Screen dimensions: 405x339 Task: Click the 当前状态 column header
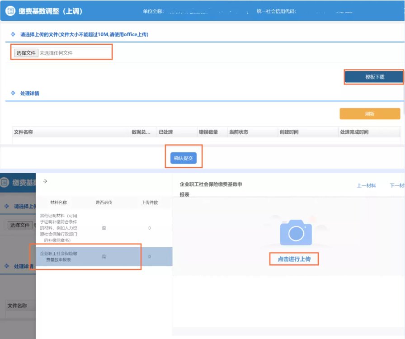pos(238,132)
